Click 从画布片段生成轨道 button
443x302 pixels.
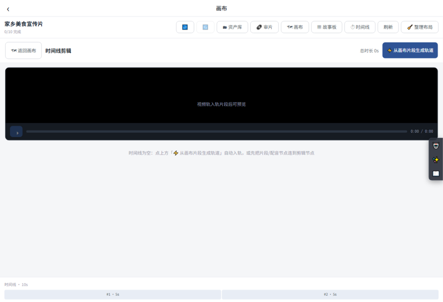pos(410,50)
